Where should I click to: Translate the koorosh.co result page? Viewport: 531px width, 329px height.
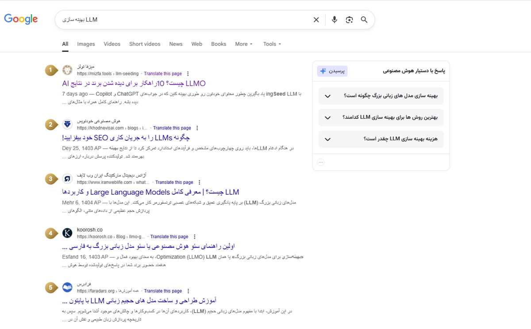coord(169,237)
